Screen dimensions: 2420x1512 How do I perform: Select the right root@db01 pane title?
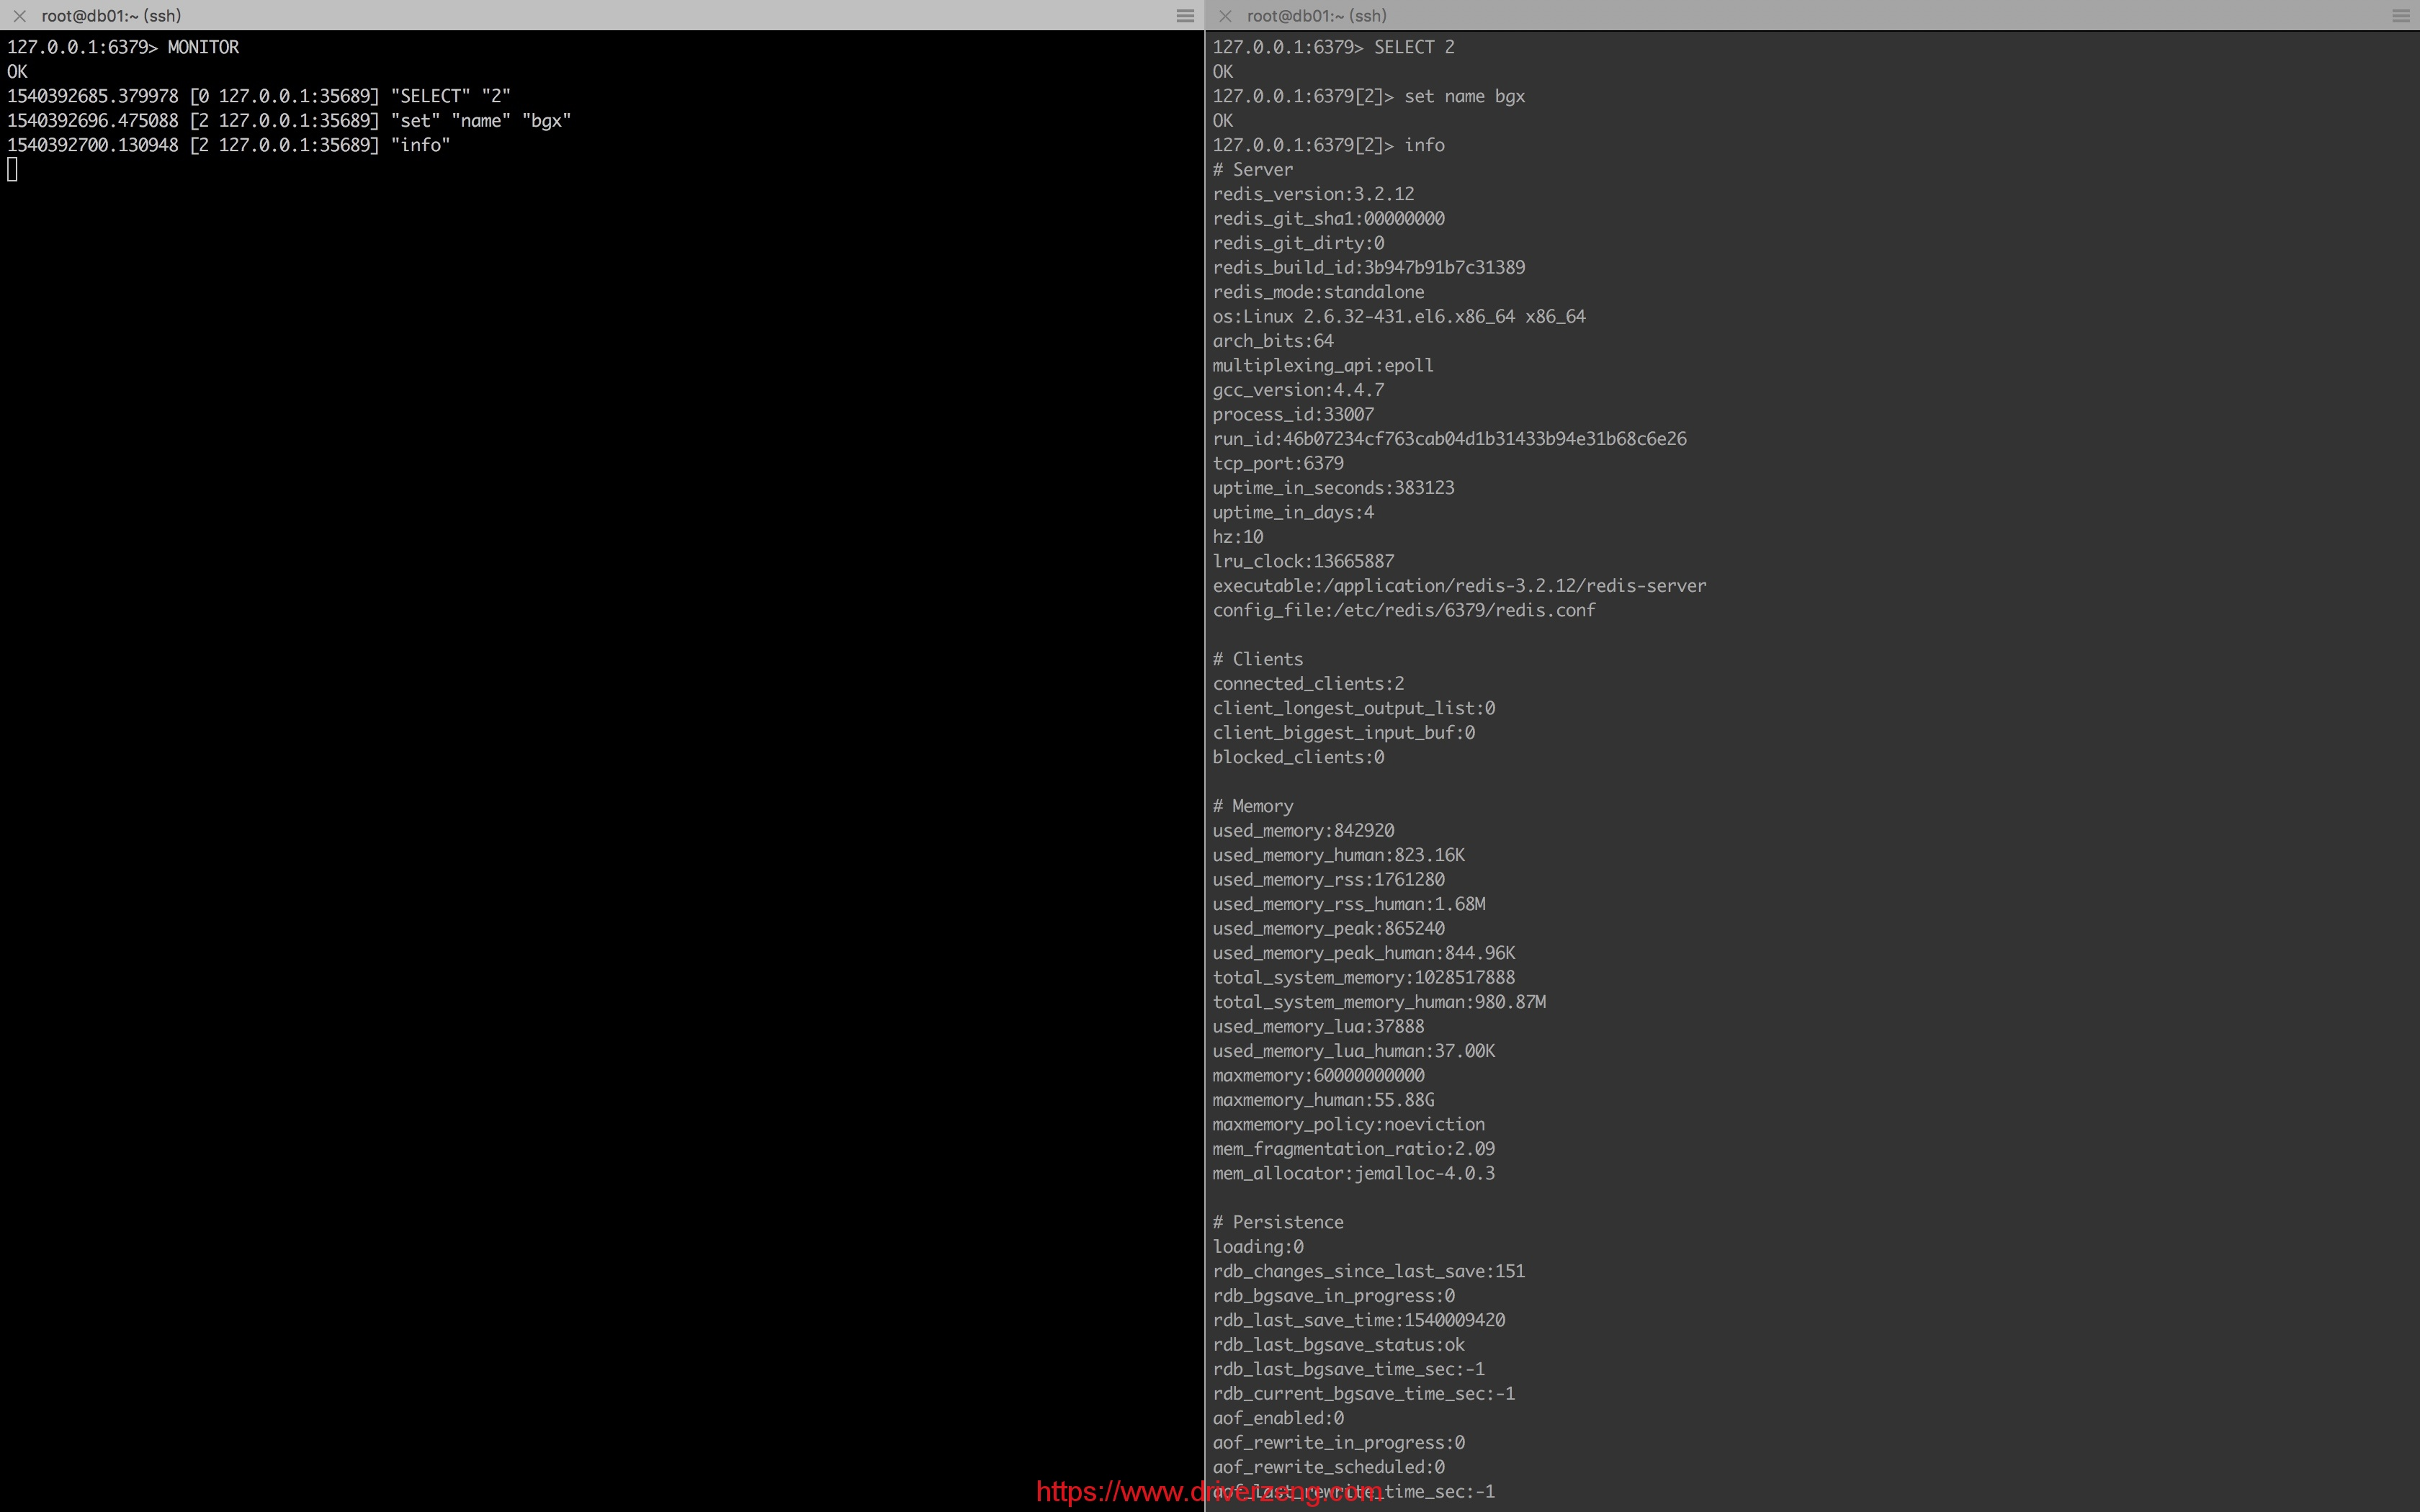(1317, 16)
